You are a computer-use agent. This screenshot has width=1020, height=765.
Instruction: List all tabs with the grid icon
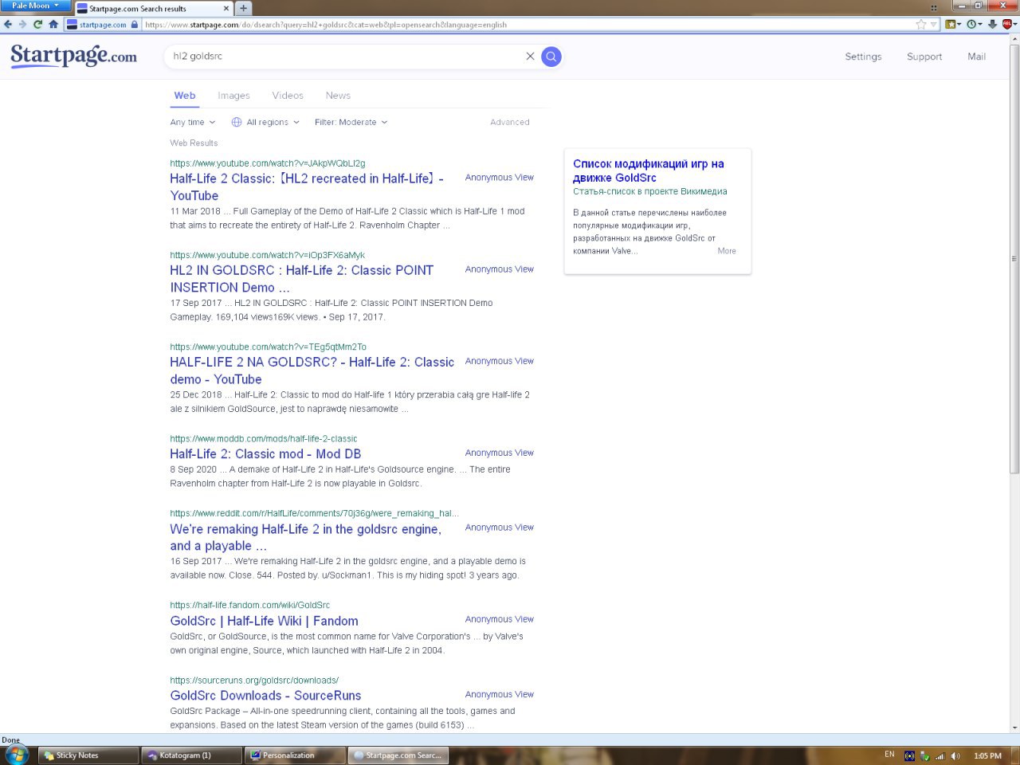933,7
